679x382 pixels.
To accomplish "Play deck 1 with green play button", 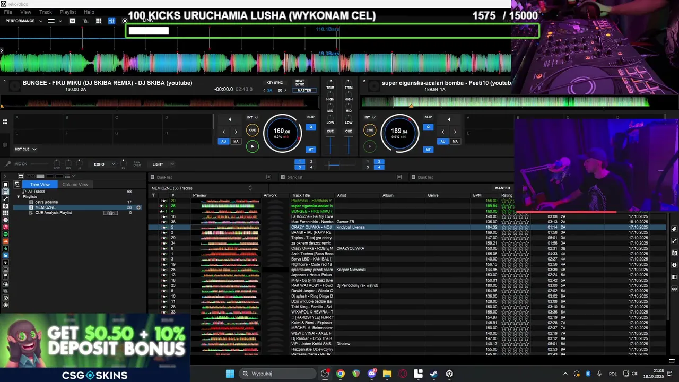I will 253,146.
